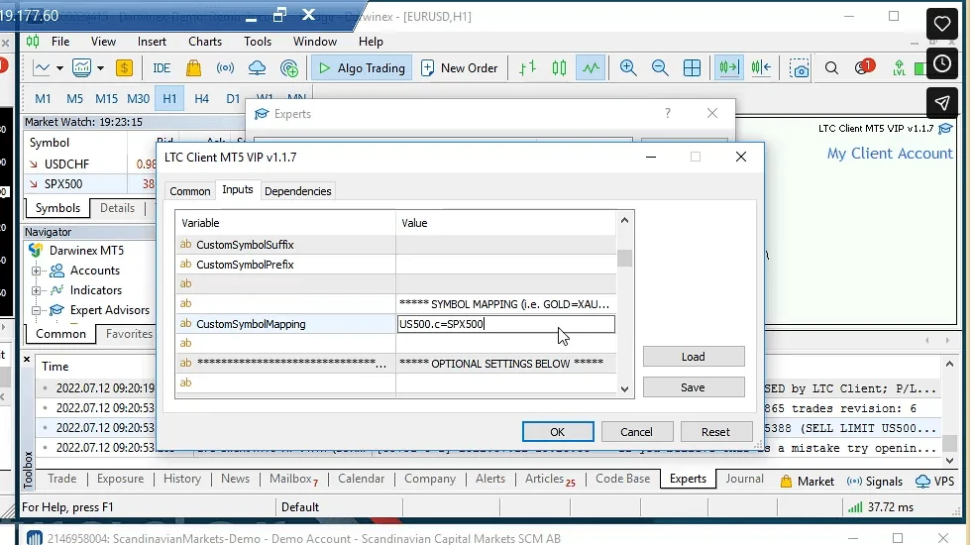This screenshot has height=545, width=974.
Task: Select the M15 timeframe
Action: click(x=106, y=99)
